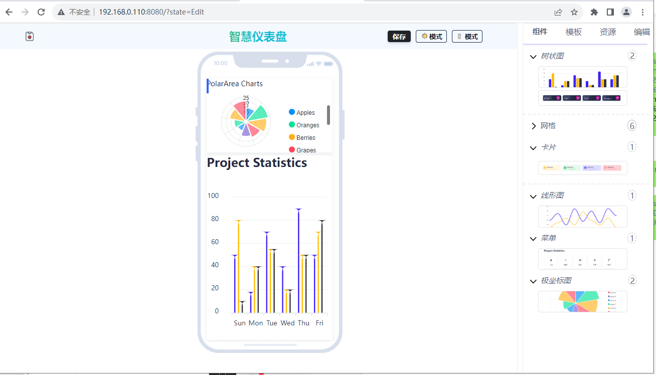Switch to the 资源 tab
The height and width of the screenshot is (375, 656).
click(608, 32)
